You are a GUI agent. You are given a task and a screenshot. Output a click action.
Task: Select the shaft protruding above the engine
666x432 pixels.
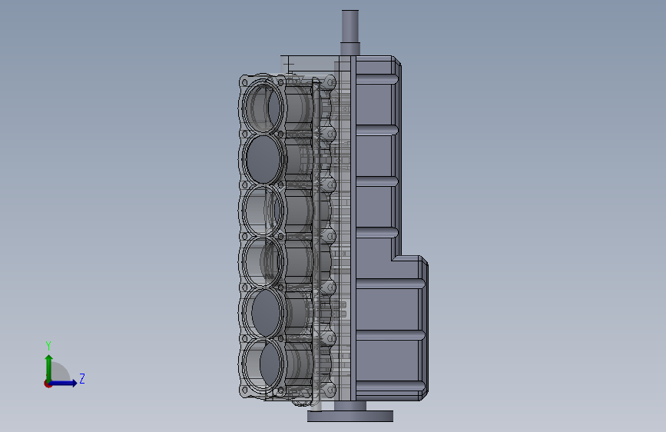[350, 32]
